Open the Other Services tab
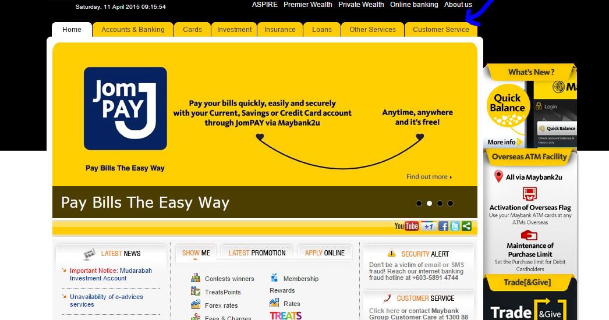This screenshot has height=320, width=609. (373, 30)
